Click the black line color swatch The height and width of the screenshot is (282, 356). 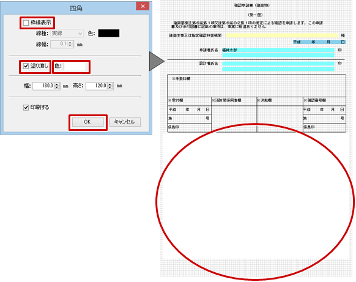tap(109, 33)
